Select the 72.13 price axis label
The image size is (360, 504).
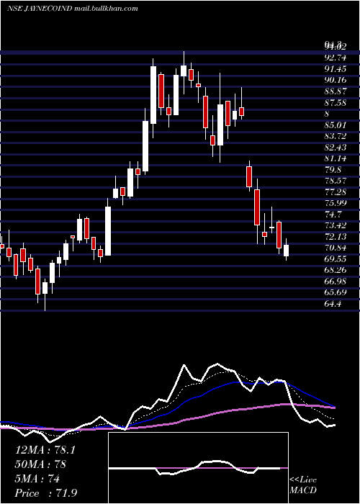[335, 237]
